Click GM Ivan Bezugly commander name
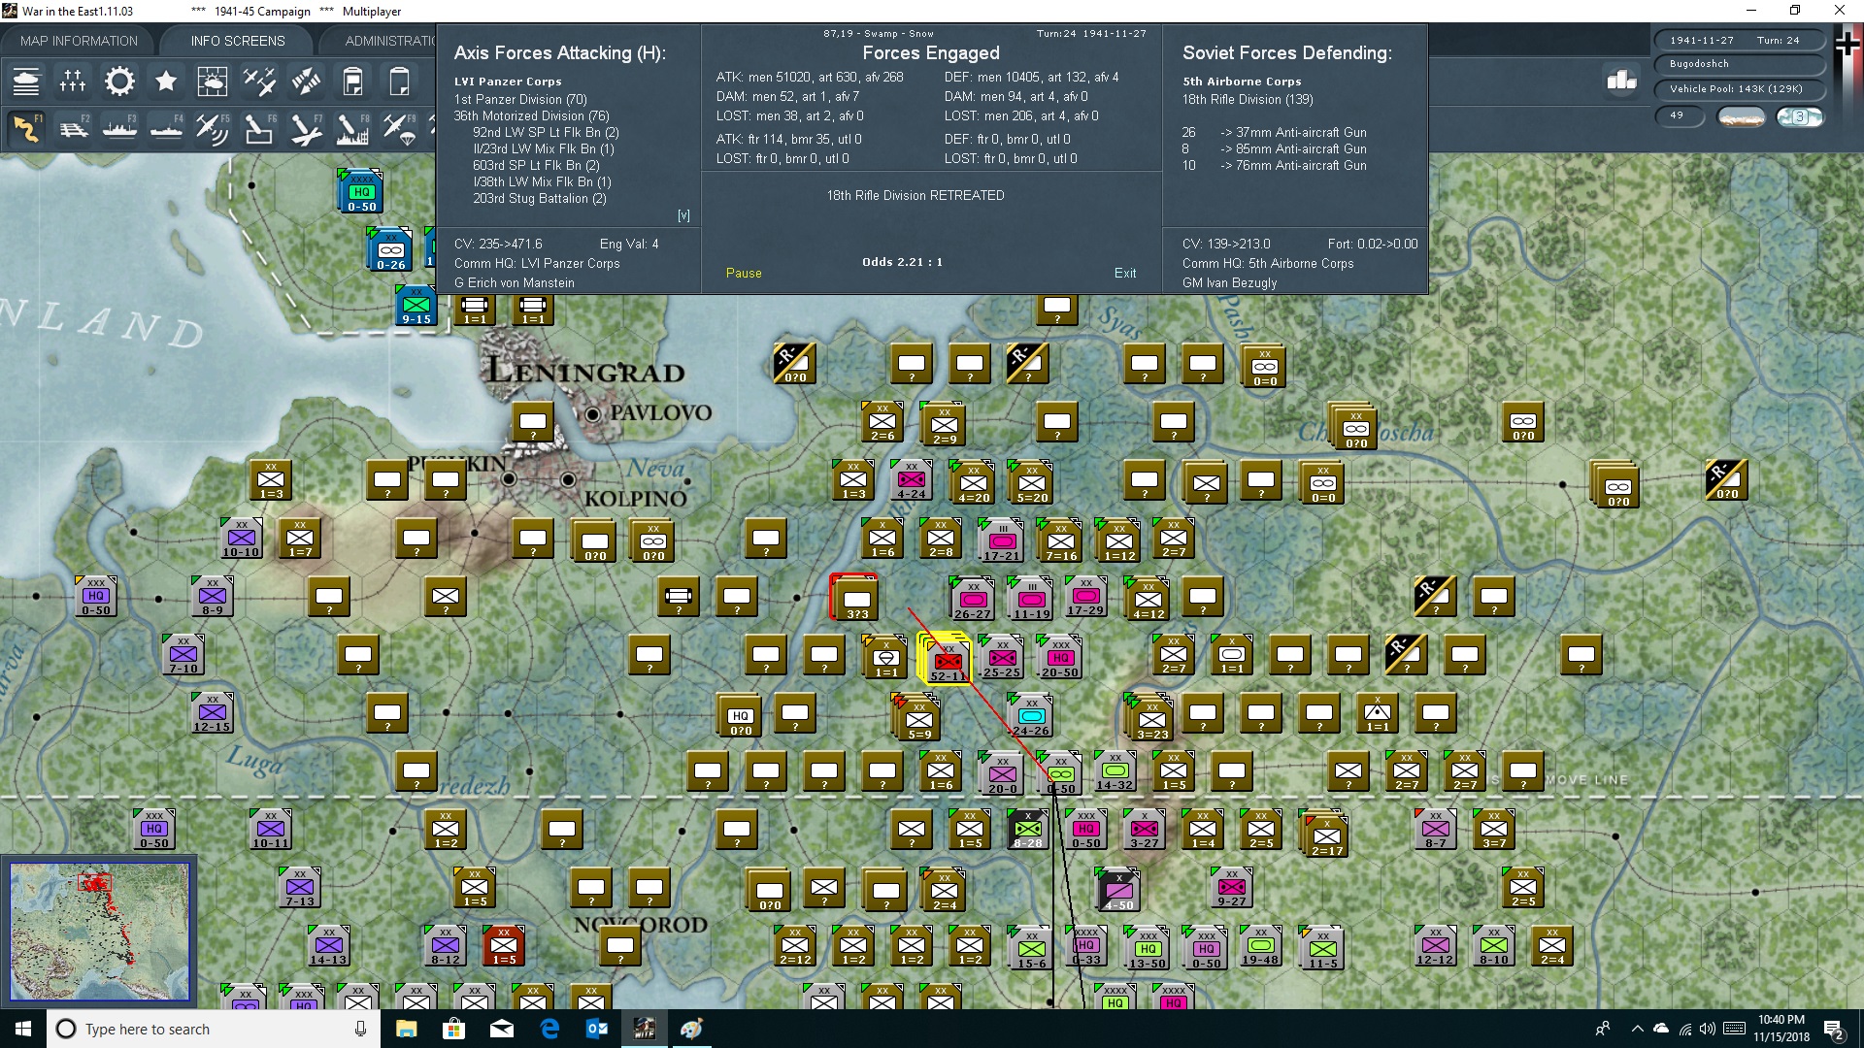The width and height of the screenshot is (1864, 1048). tap(1229, 282)
